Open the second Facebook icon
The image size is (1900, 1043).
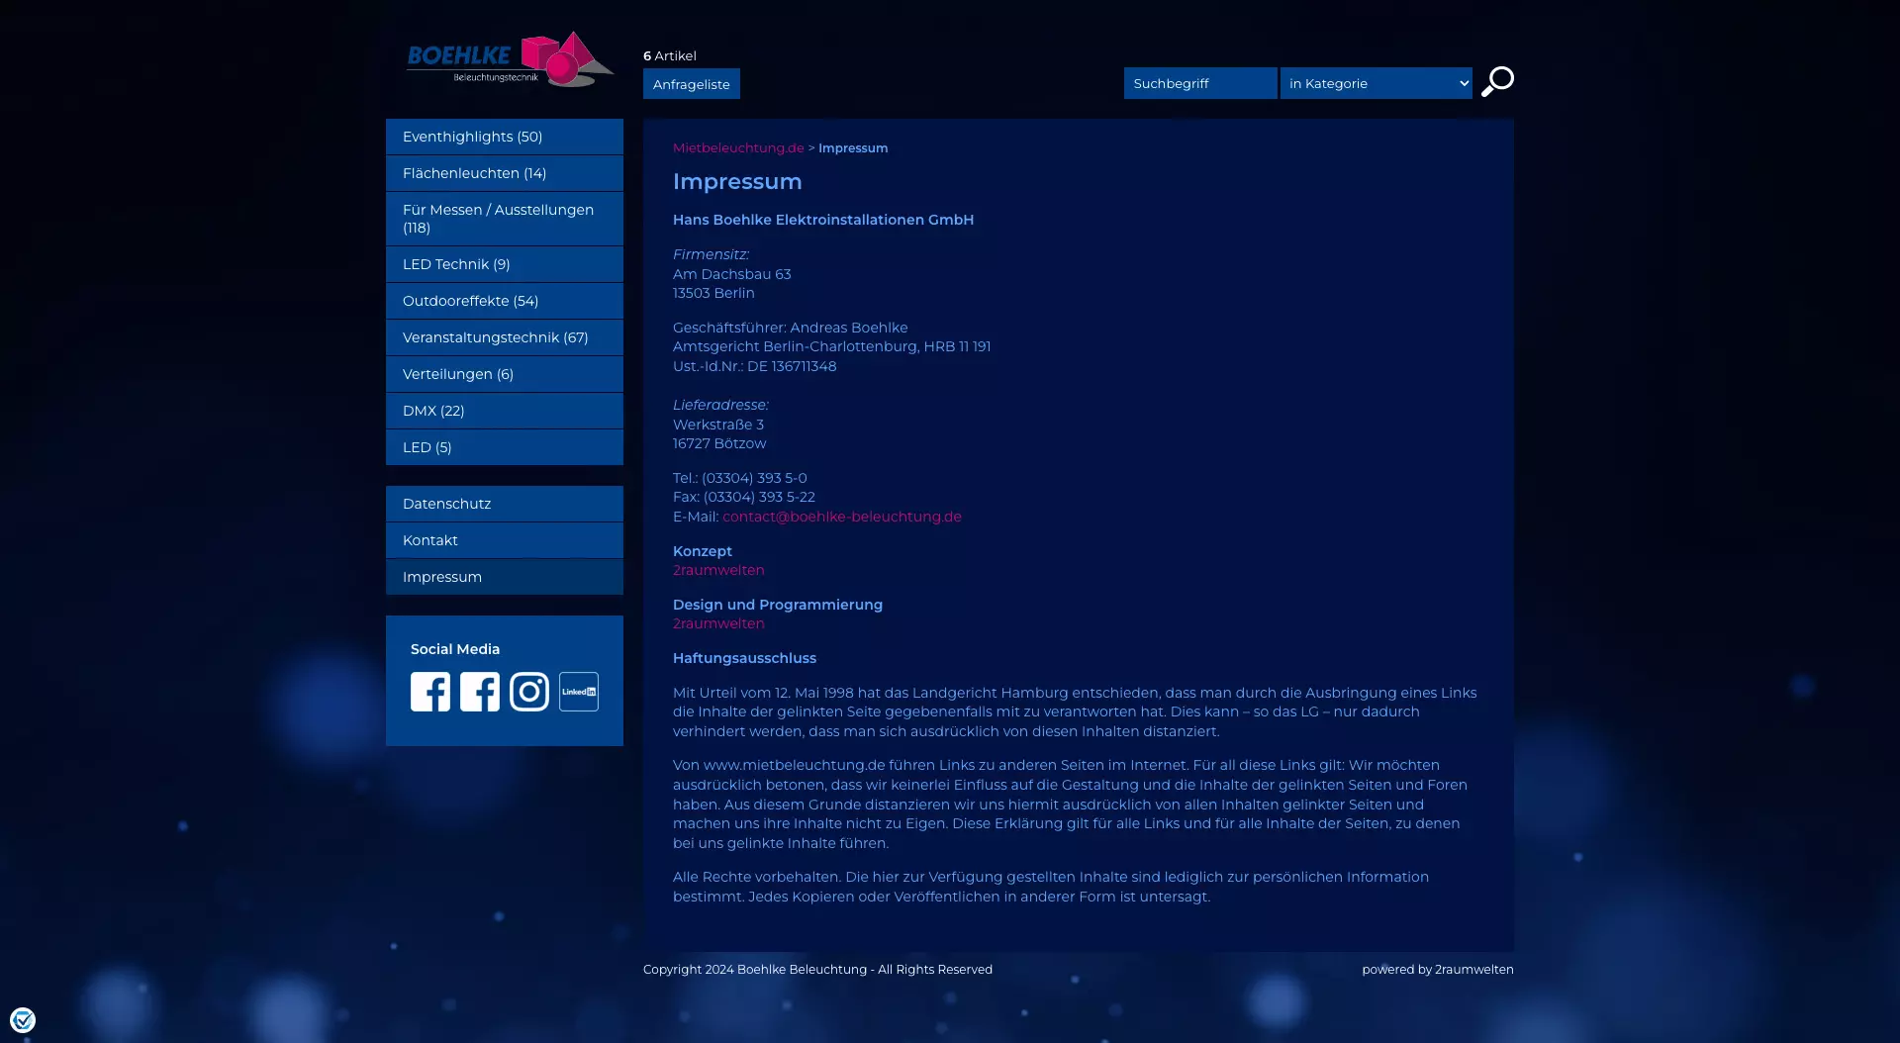tap(480, 692)
